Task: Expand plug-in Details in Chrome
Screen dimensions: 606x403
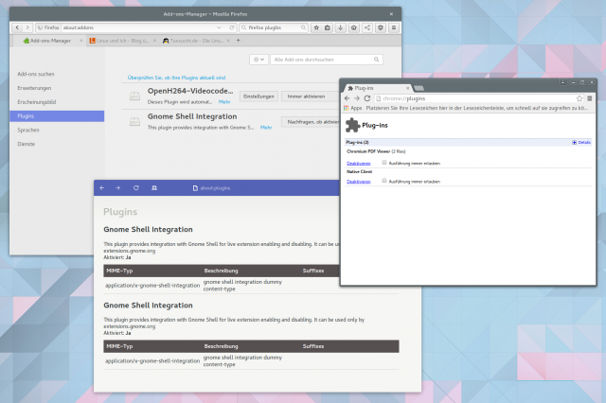Action: (x=581, y=142)
